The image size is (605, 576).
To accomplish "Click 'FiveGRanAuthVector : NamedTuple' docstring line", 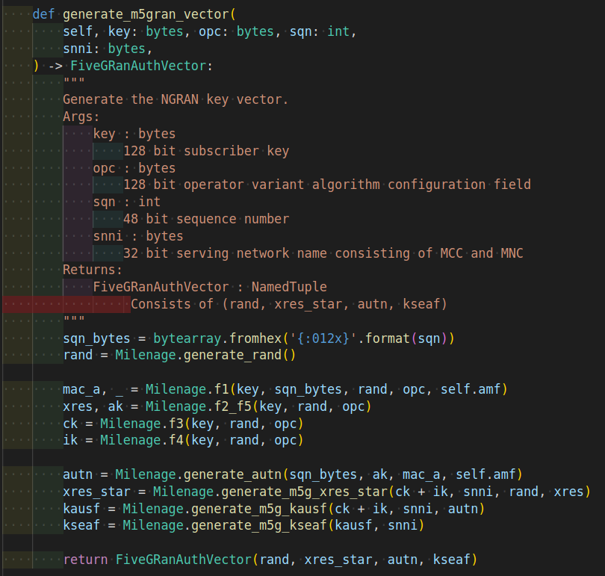I will 210,287.
